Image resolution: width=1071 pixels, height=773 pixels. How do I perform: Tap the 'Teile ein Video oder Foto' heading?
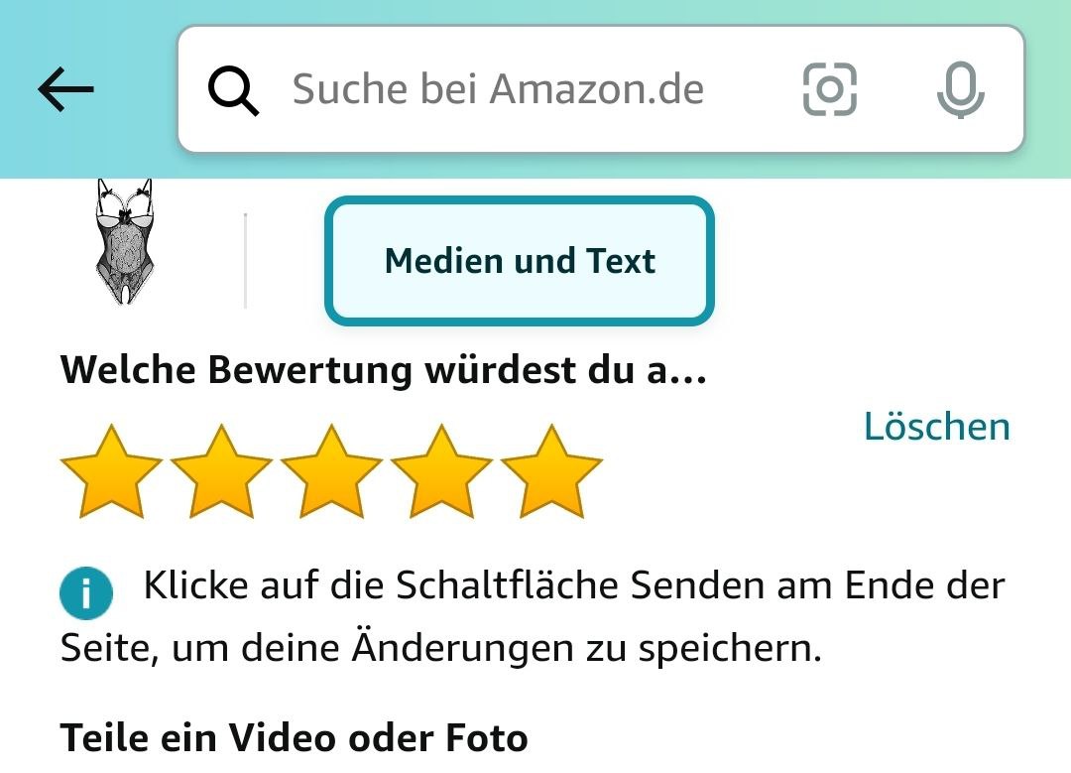(x=294, y=737)
